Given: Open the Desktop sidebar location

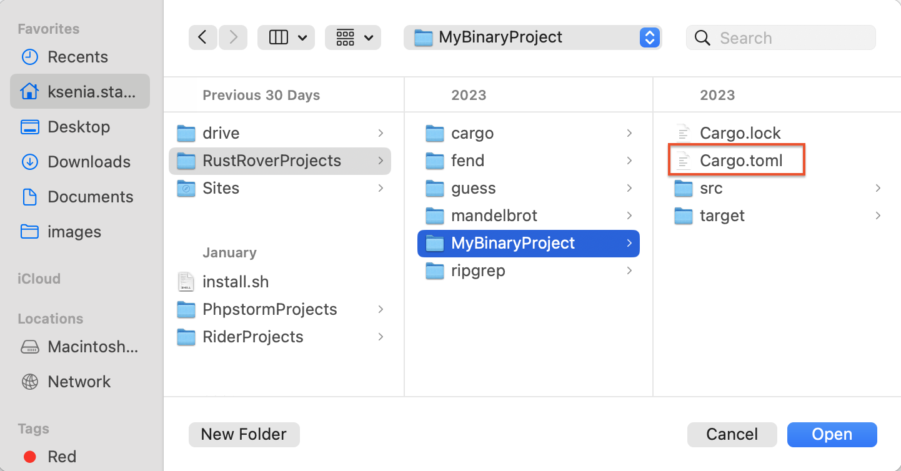Looking at the screenshot, I should click(x=77, y=126).
